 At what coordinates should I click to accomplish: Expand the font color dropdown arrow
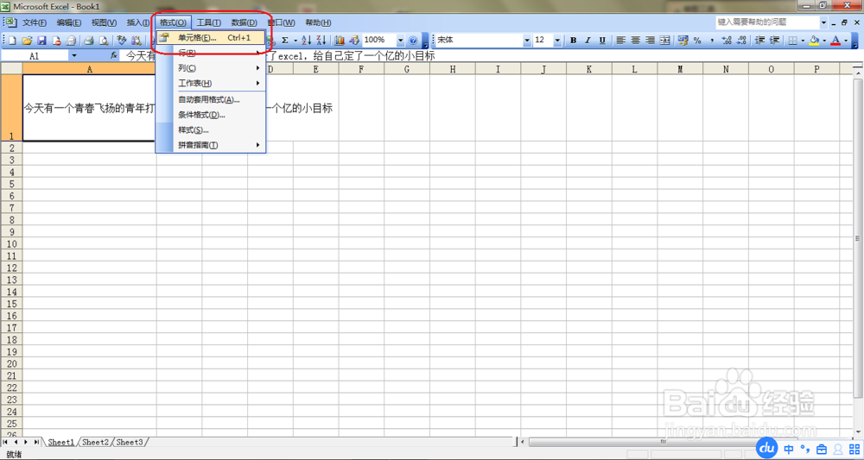pos(846,41)
